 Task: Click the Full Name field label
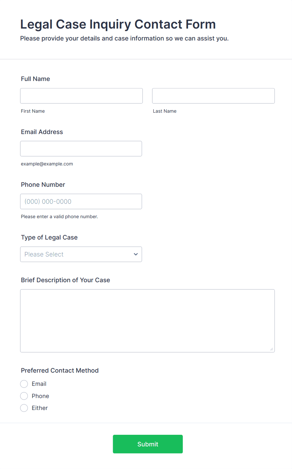35,79
